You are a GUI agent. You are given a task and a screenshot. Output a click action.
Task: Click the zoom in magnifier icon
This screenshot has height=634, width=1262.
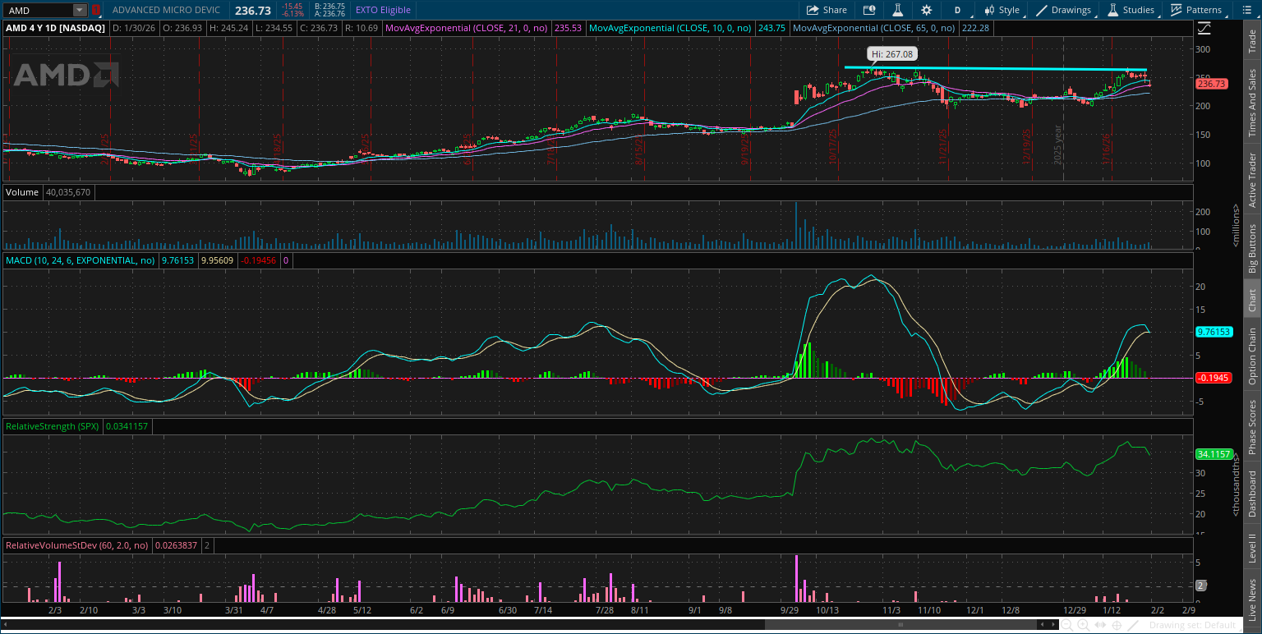coord(1083,625)
